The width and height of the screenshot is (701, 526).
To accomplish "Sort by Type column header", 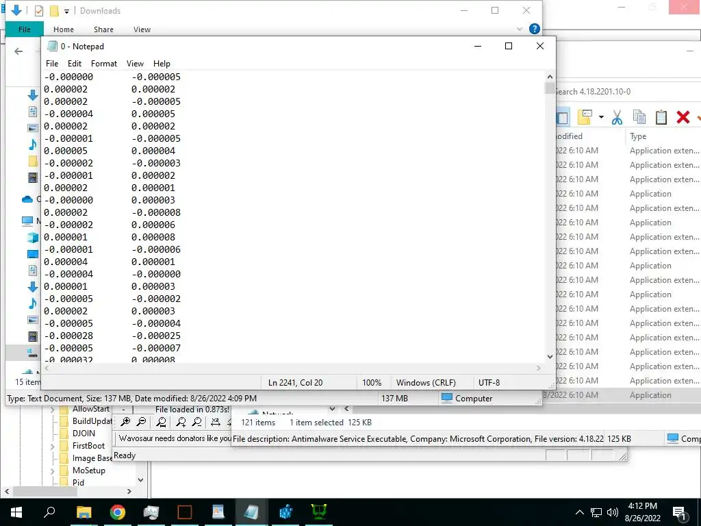I will [637, 136].
